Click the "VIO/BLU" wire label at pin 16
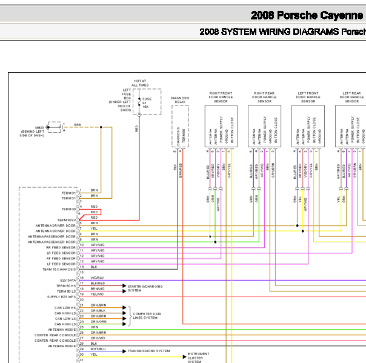This screenshot has height=363, width=366. pyautogui.click(x=97, y=278)
